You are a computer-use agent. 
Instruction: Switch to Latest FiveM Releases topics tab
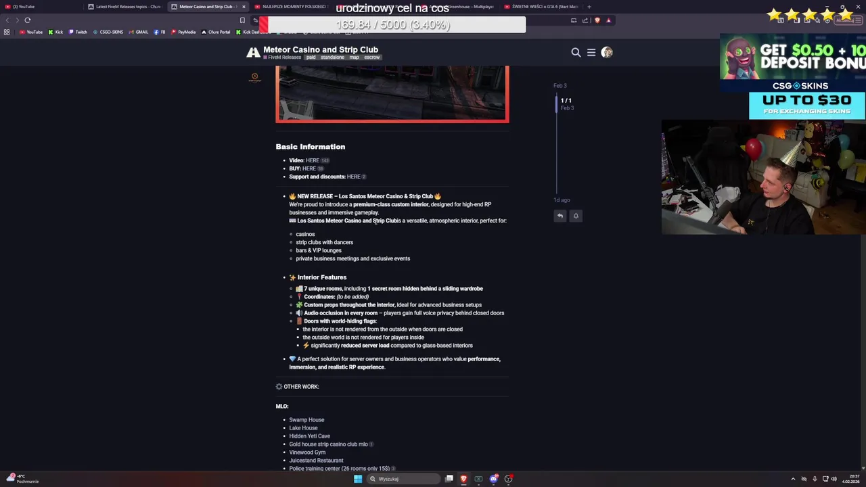click(125, 7)
